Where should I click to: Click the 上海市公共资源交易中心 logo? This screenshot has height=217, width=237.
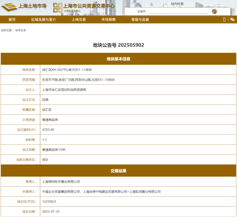tap(84, 7)
